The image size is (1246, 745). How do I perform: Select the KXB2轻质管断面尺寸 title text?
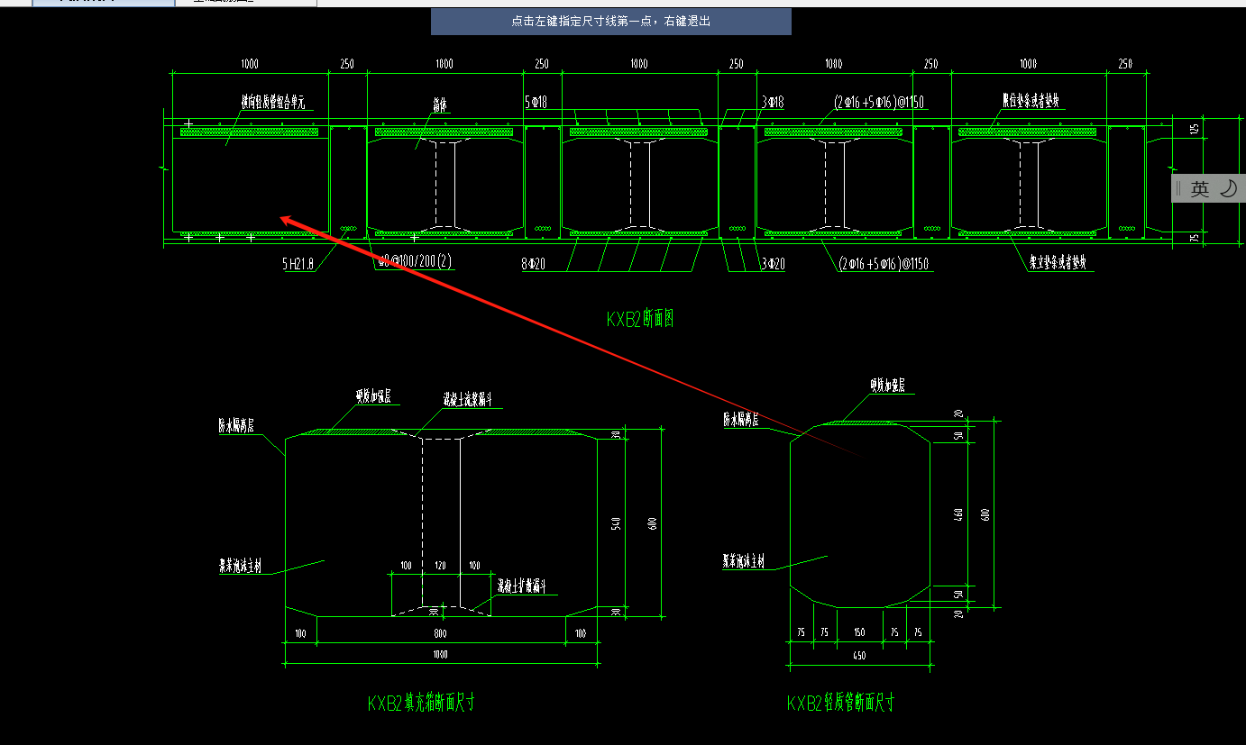pyautogui.click(x=841, y=703)
